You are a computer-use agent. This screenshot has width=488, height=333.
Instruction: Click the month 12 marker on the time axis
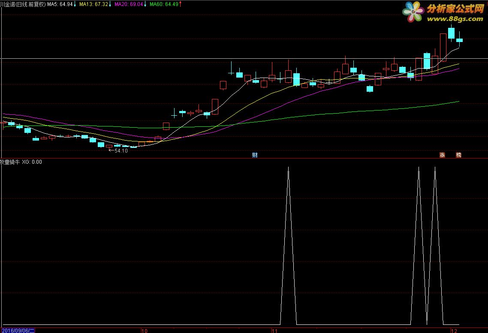(455, 331)
